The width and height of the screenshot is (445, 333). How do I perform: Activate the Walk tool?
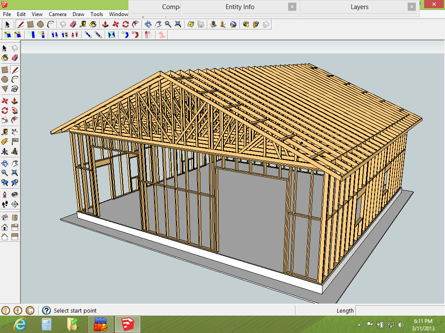click(x=5, y=204)
